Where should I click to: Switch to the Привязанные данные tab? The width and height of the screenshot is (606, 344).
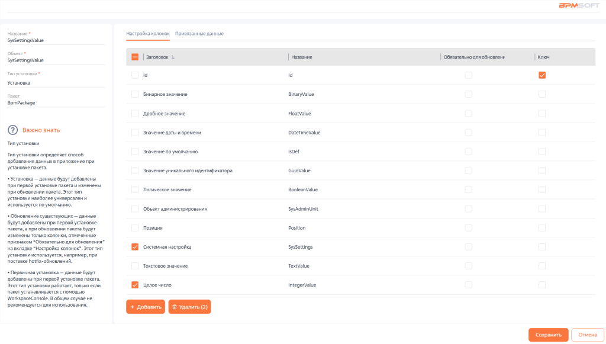(x=199, y=34)
